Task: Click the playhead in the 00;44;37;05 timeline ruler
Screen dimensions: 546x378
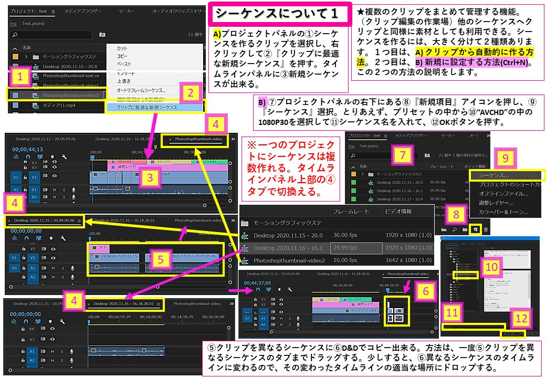Action: point(387,290)
